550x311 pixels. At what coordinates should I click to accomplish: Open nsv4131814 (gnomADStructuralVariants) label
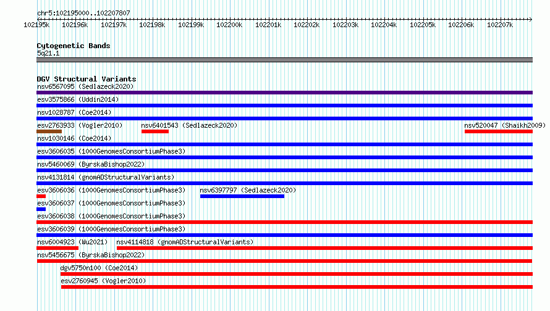(x=106, y=177)
